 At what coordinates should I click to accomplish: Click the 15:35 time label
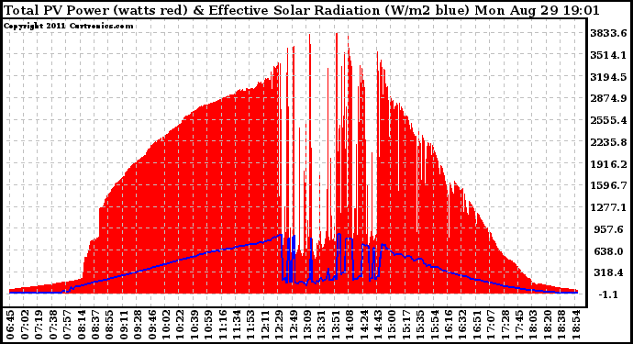[x=420, y=325]
